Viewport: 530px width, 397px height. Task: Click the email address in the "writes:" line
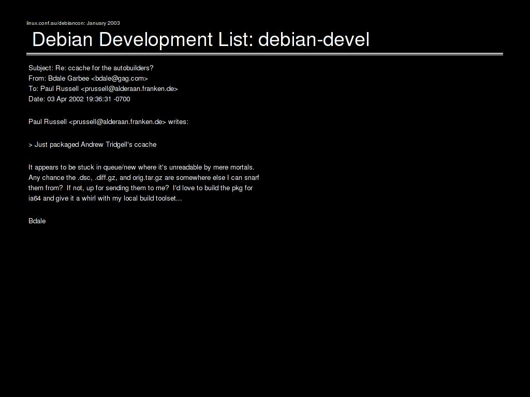117,121
